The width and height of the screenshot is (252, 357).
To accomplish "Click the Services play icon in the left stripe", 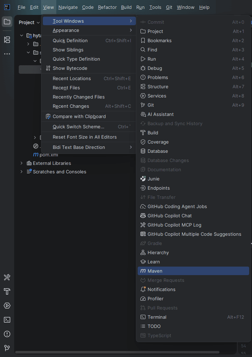I will [7, 306].
